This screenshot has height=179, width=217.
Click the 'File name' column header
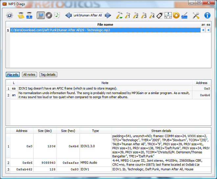105,25
